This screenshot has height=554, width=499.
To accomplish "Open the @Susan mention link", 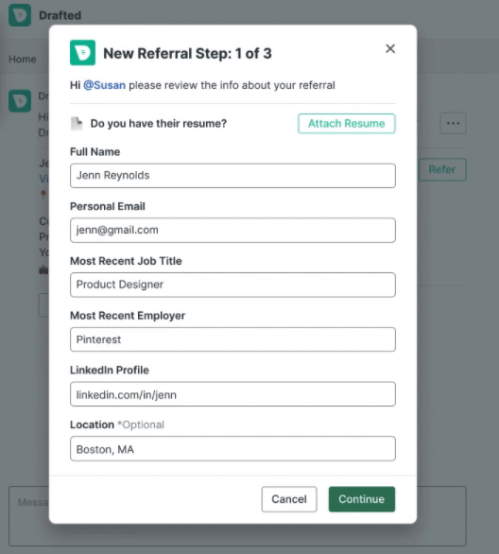I will click(x=105, y=85).
